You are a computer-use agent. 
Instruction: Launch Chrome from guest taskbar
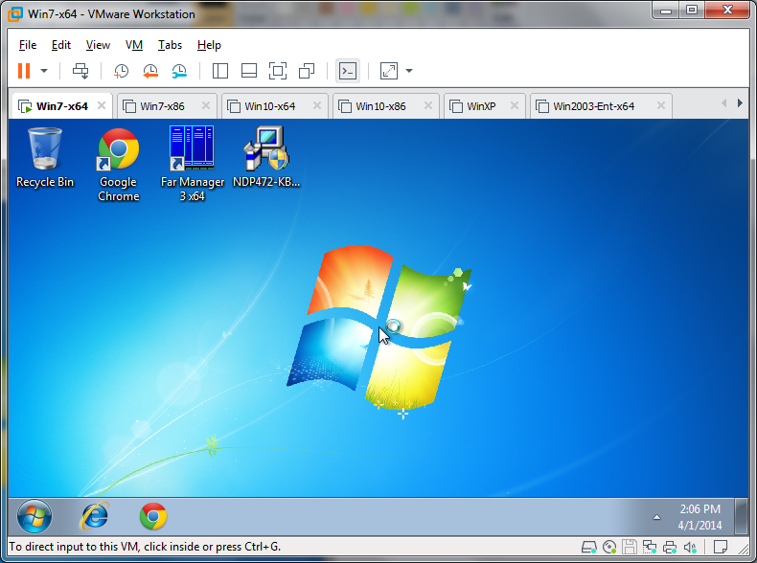coord(153,516)
